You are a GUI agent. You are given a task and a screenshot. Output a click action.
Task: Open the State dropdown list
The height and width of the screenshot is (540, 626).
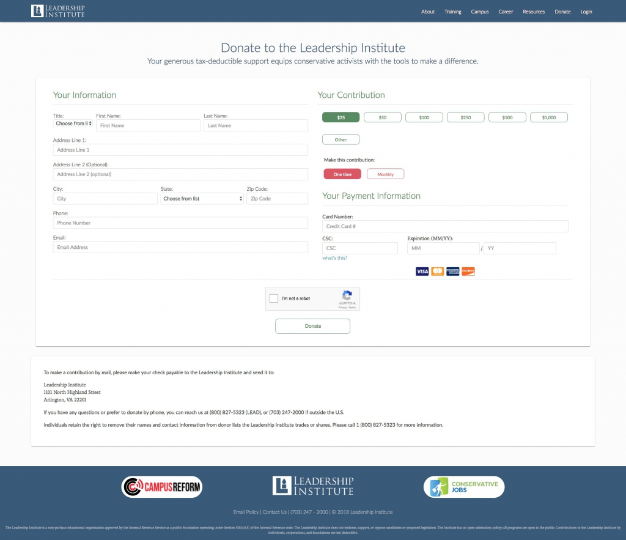point(202,199)
